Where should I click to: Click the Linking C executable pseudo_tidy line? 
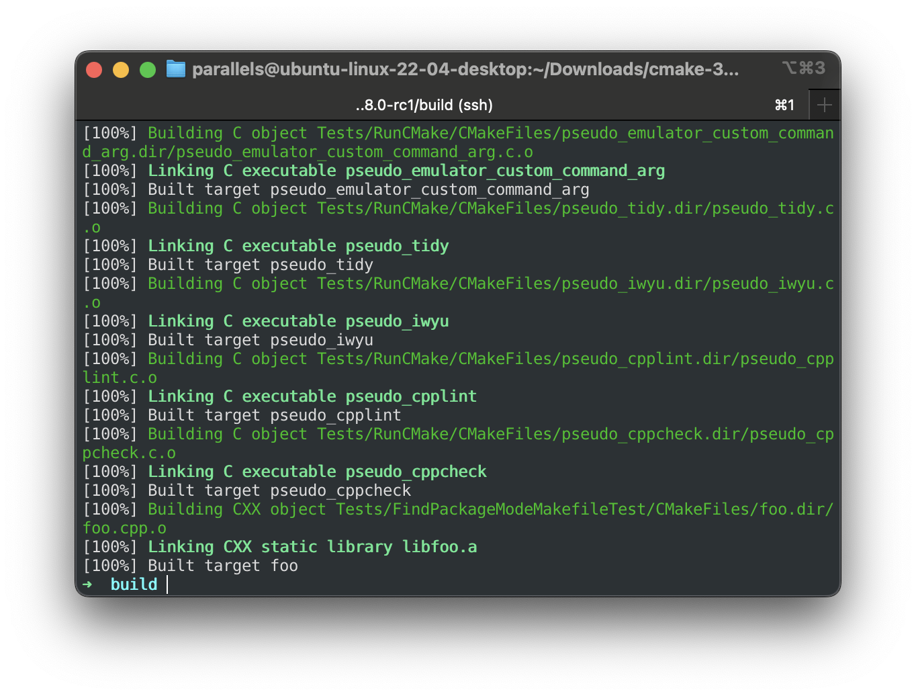pos(266,246)
